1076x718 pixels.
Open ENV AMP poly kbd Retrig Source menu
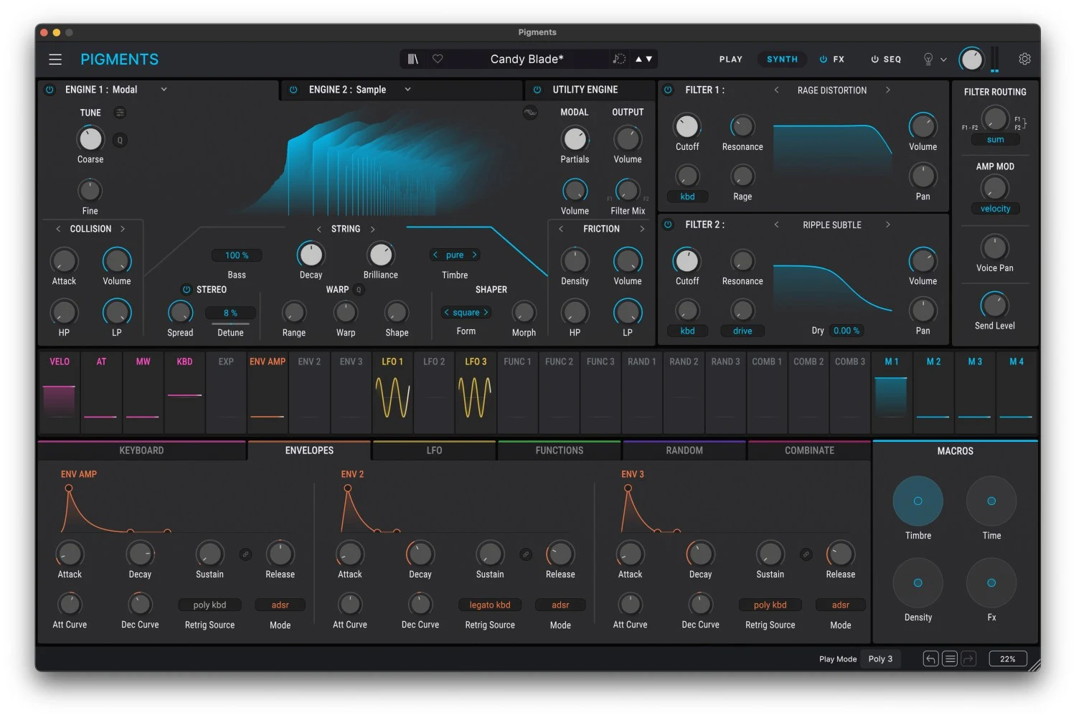coord(209,605)
